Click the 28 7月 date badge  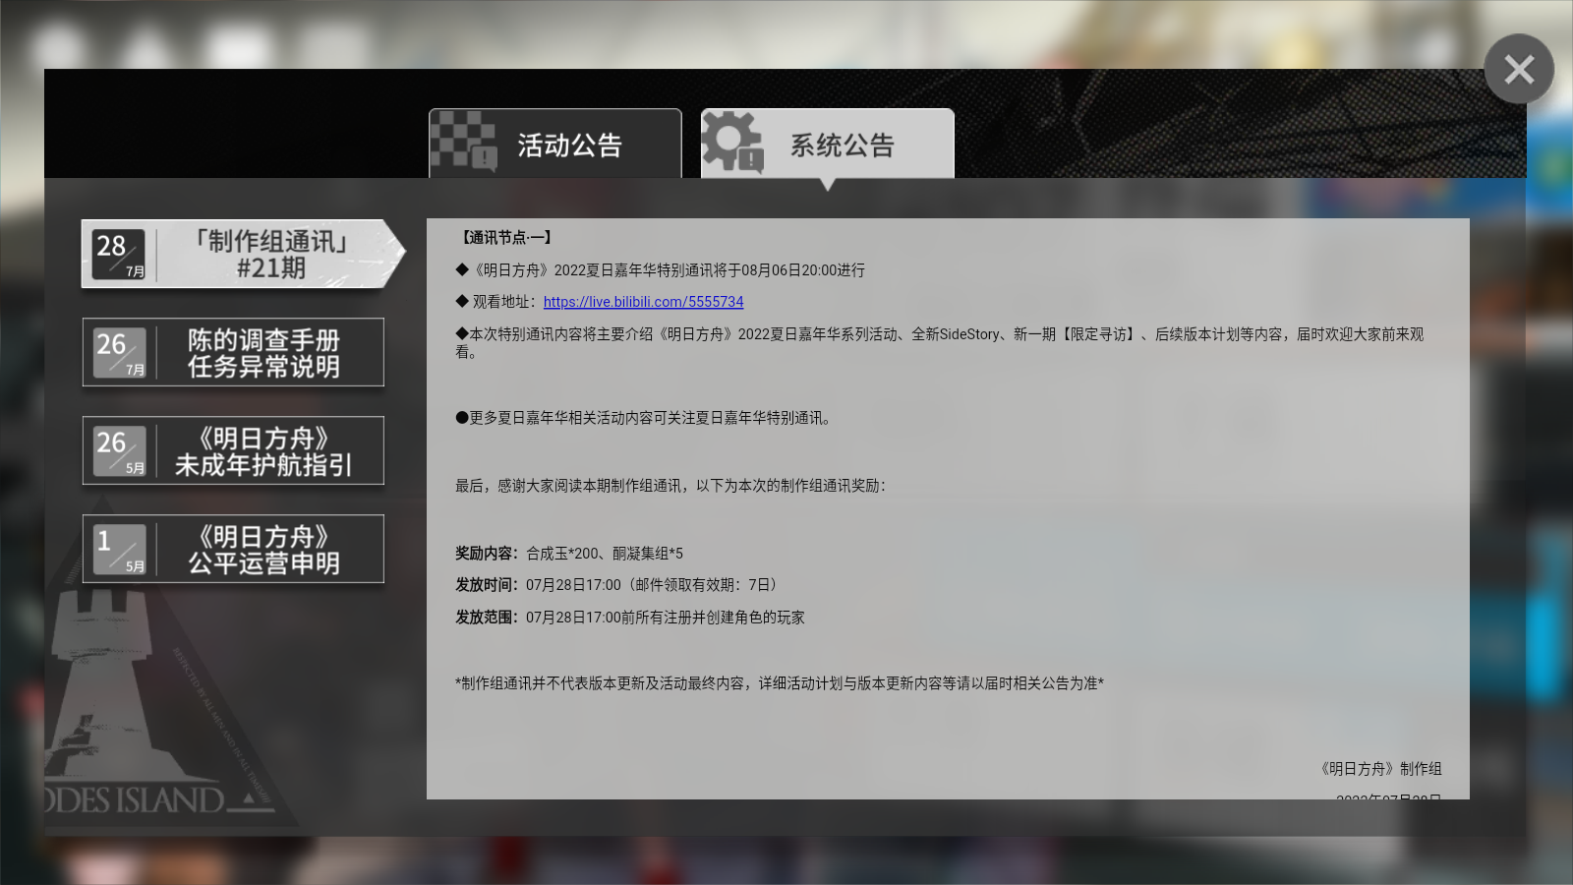point(119,255)
